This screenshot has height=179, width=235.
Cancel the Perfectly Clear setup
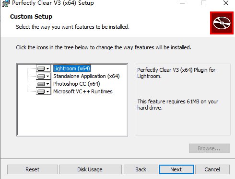212,169
